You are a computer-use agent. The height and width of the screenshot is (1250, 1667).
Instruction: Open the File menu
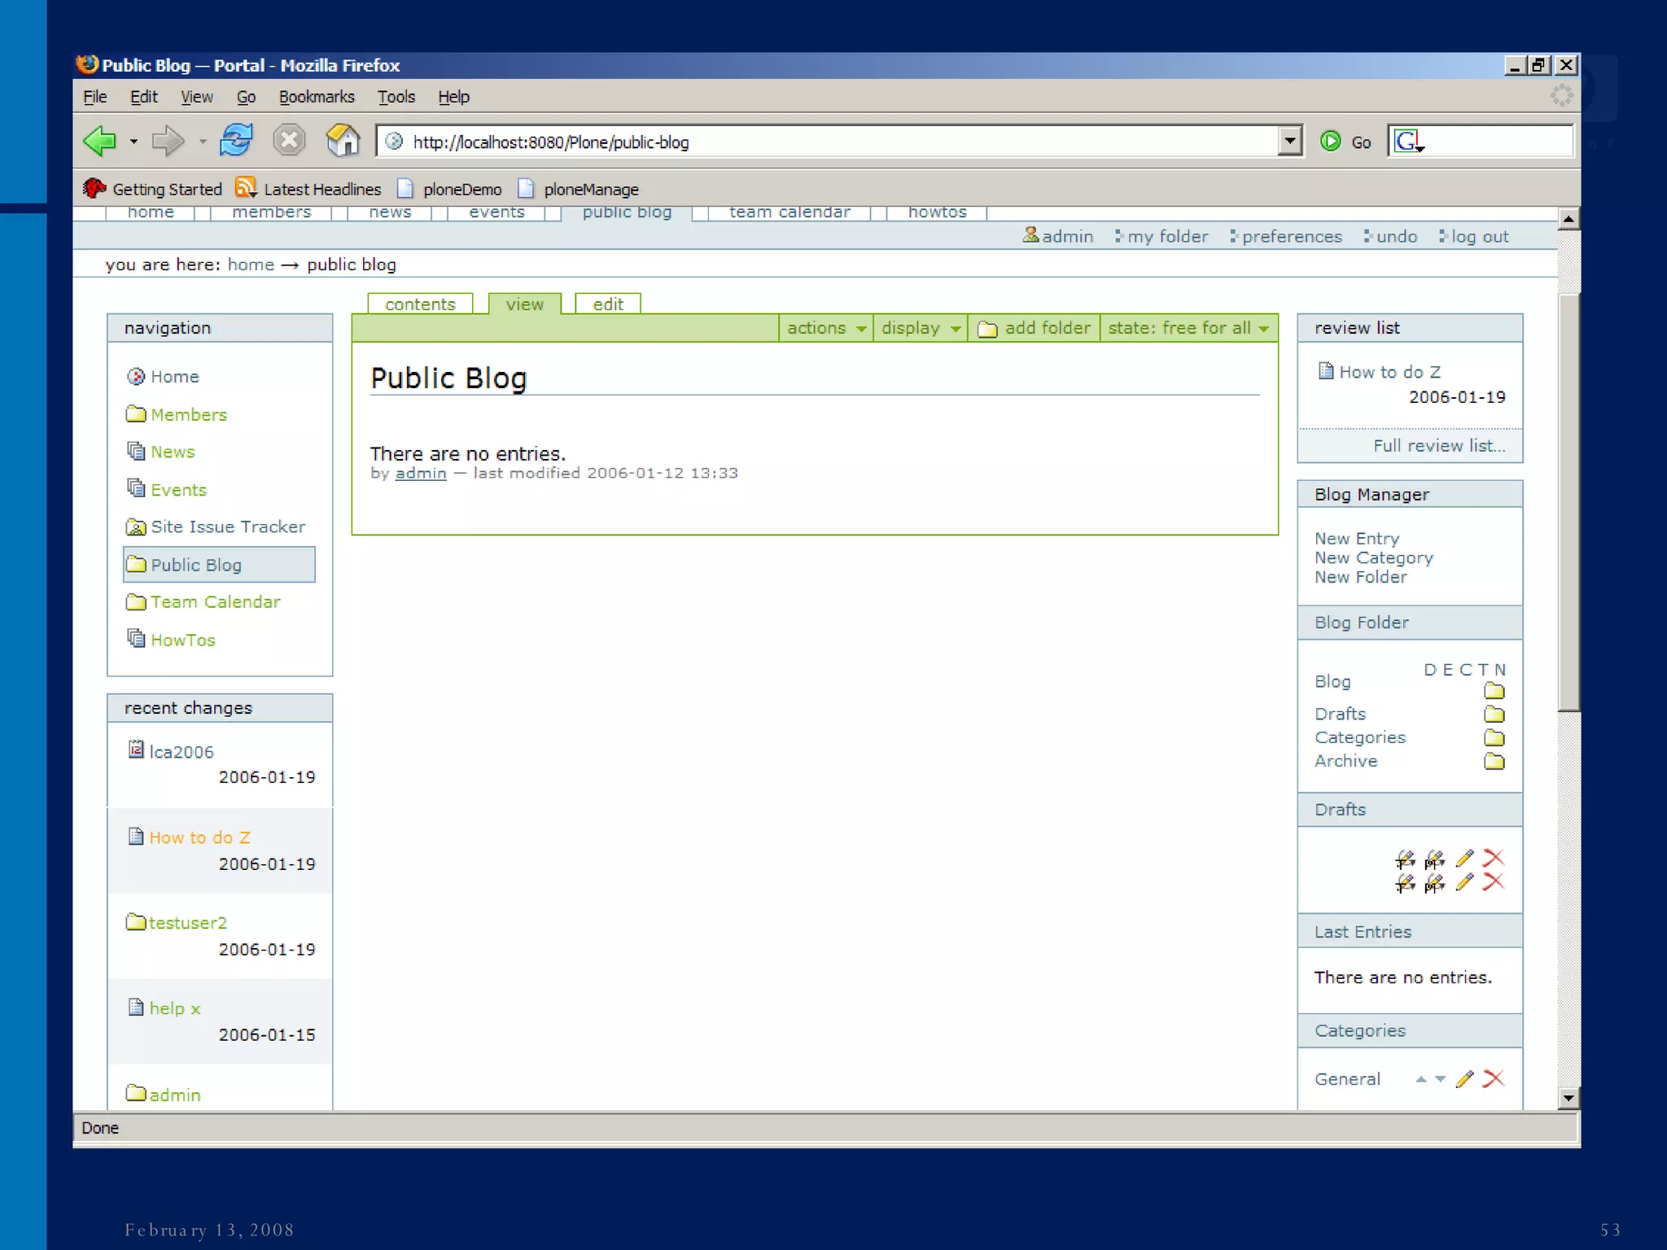click(95, 97)
